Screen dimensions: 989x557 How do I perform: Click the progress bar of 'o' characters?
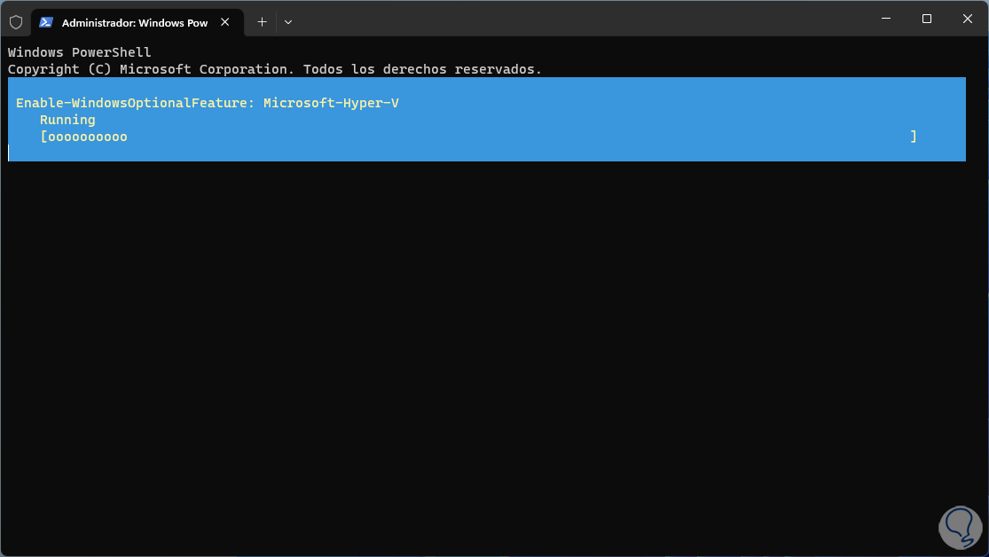coord(478,137)
